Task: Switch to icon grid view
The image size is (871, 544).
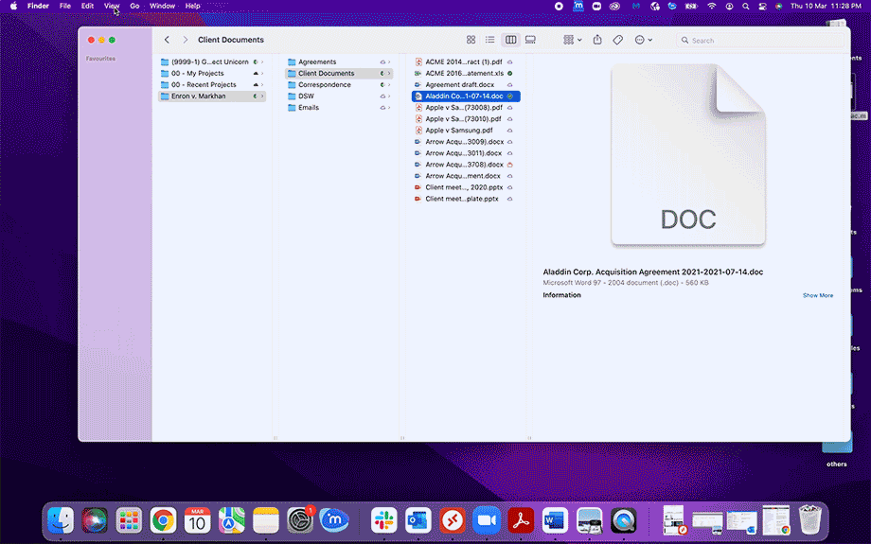Action: click(471, 40)
